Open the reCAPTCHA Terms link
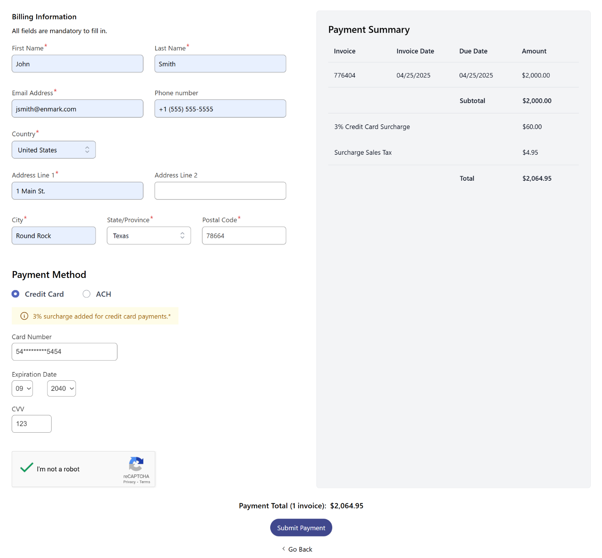 145,482
